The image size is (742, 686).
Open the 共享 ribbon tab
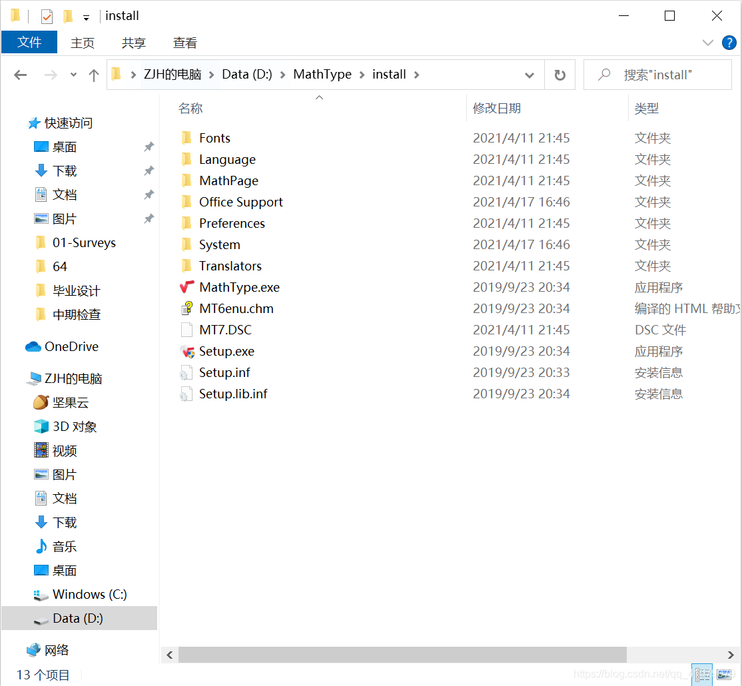point(133,43)
